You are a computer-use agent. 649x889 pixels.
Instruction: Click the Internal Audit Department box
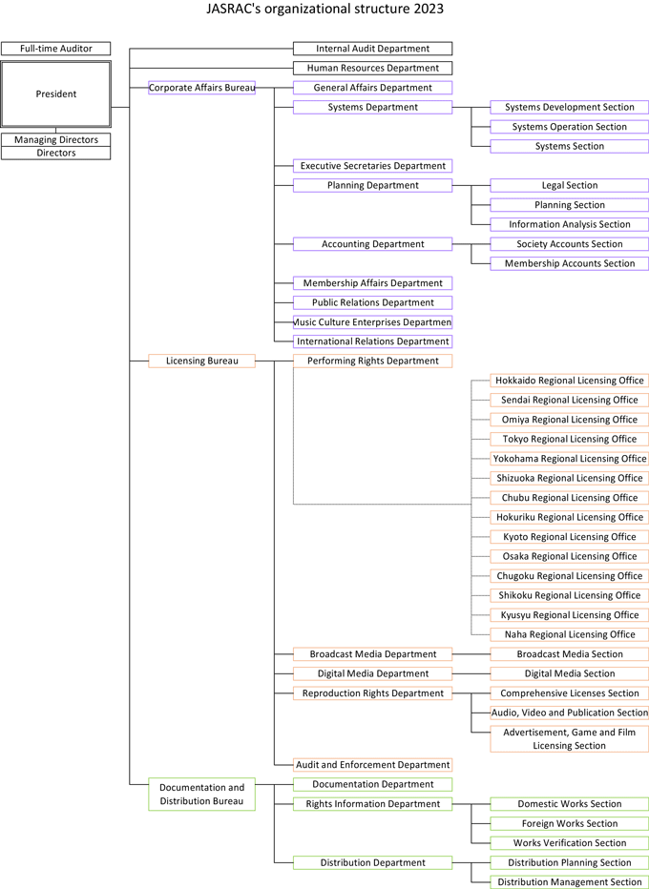click(x=372, y=49)
